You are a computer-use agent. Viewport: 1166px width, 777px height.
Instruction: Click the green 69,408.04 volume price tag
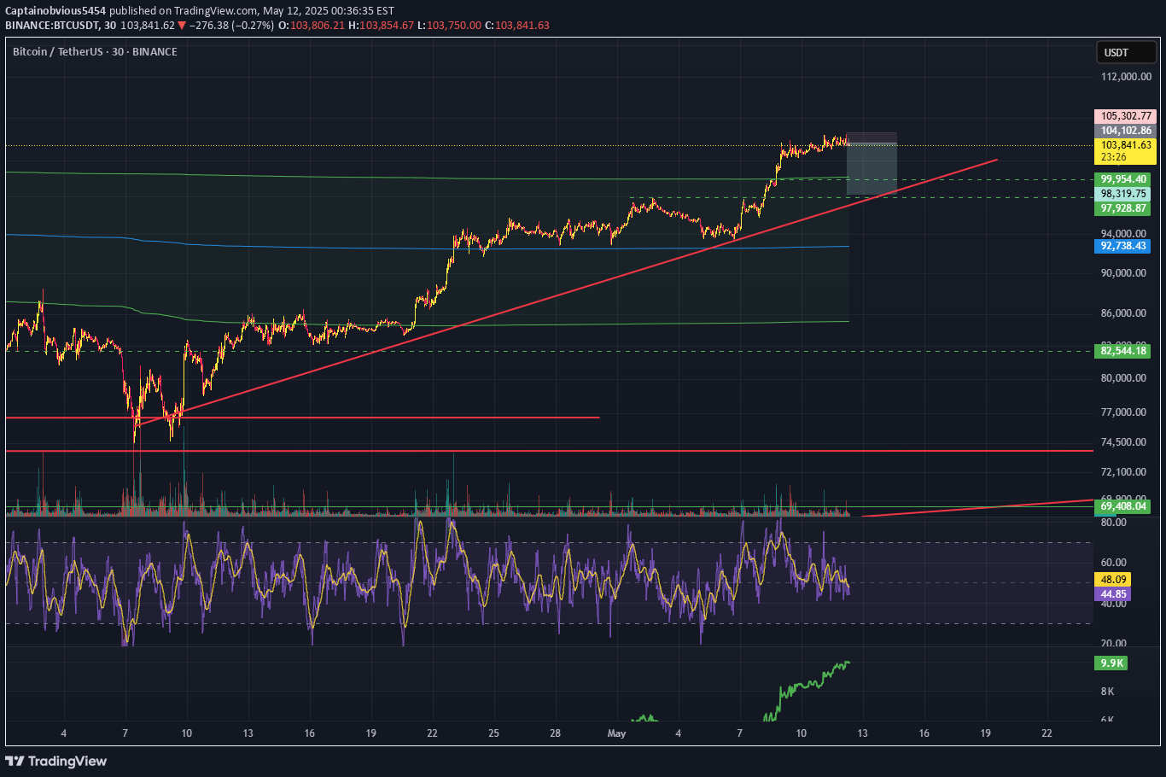click(x=1121, y=506)
